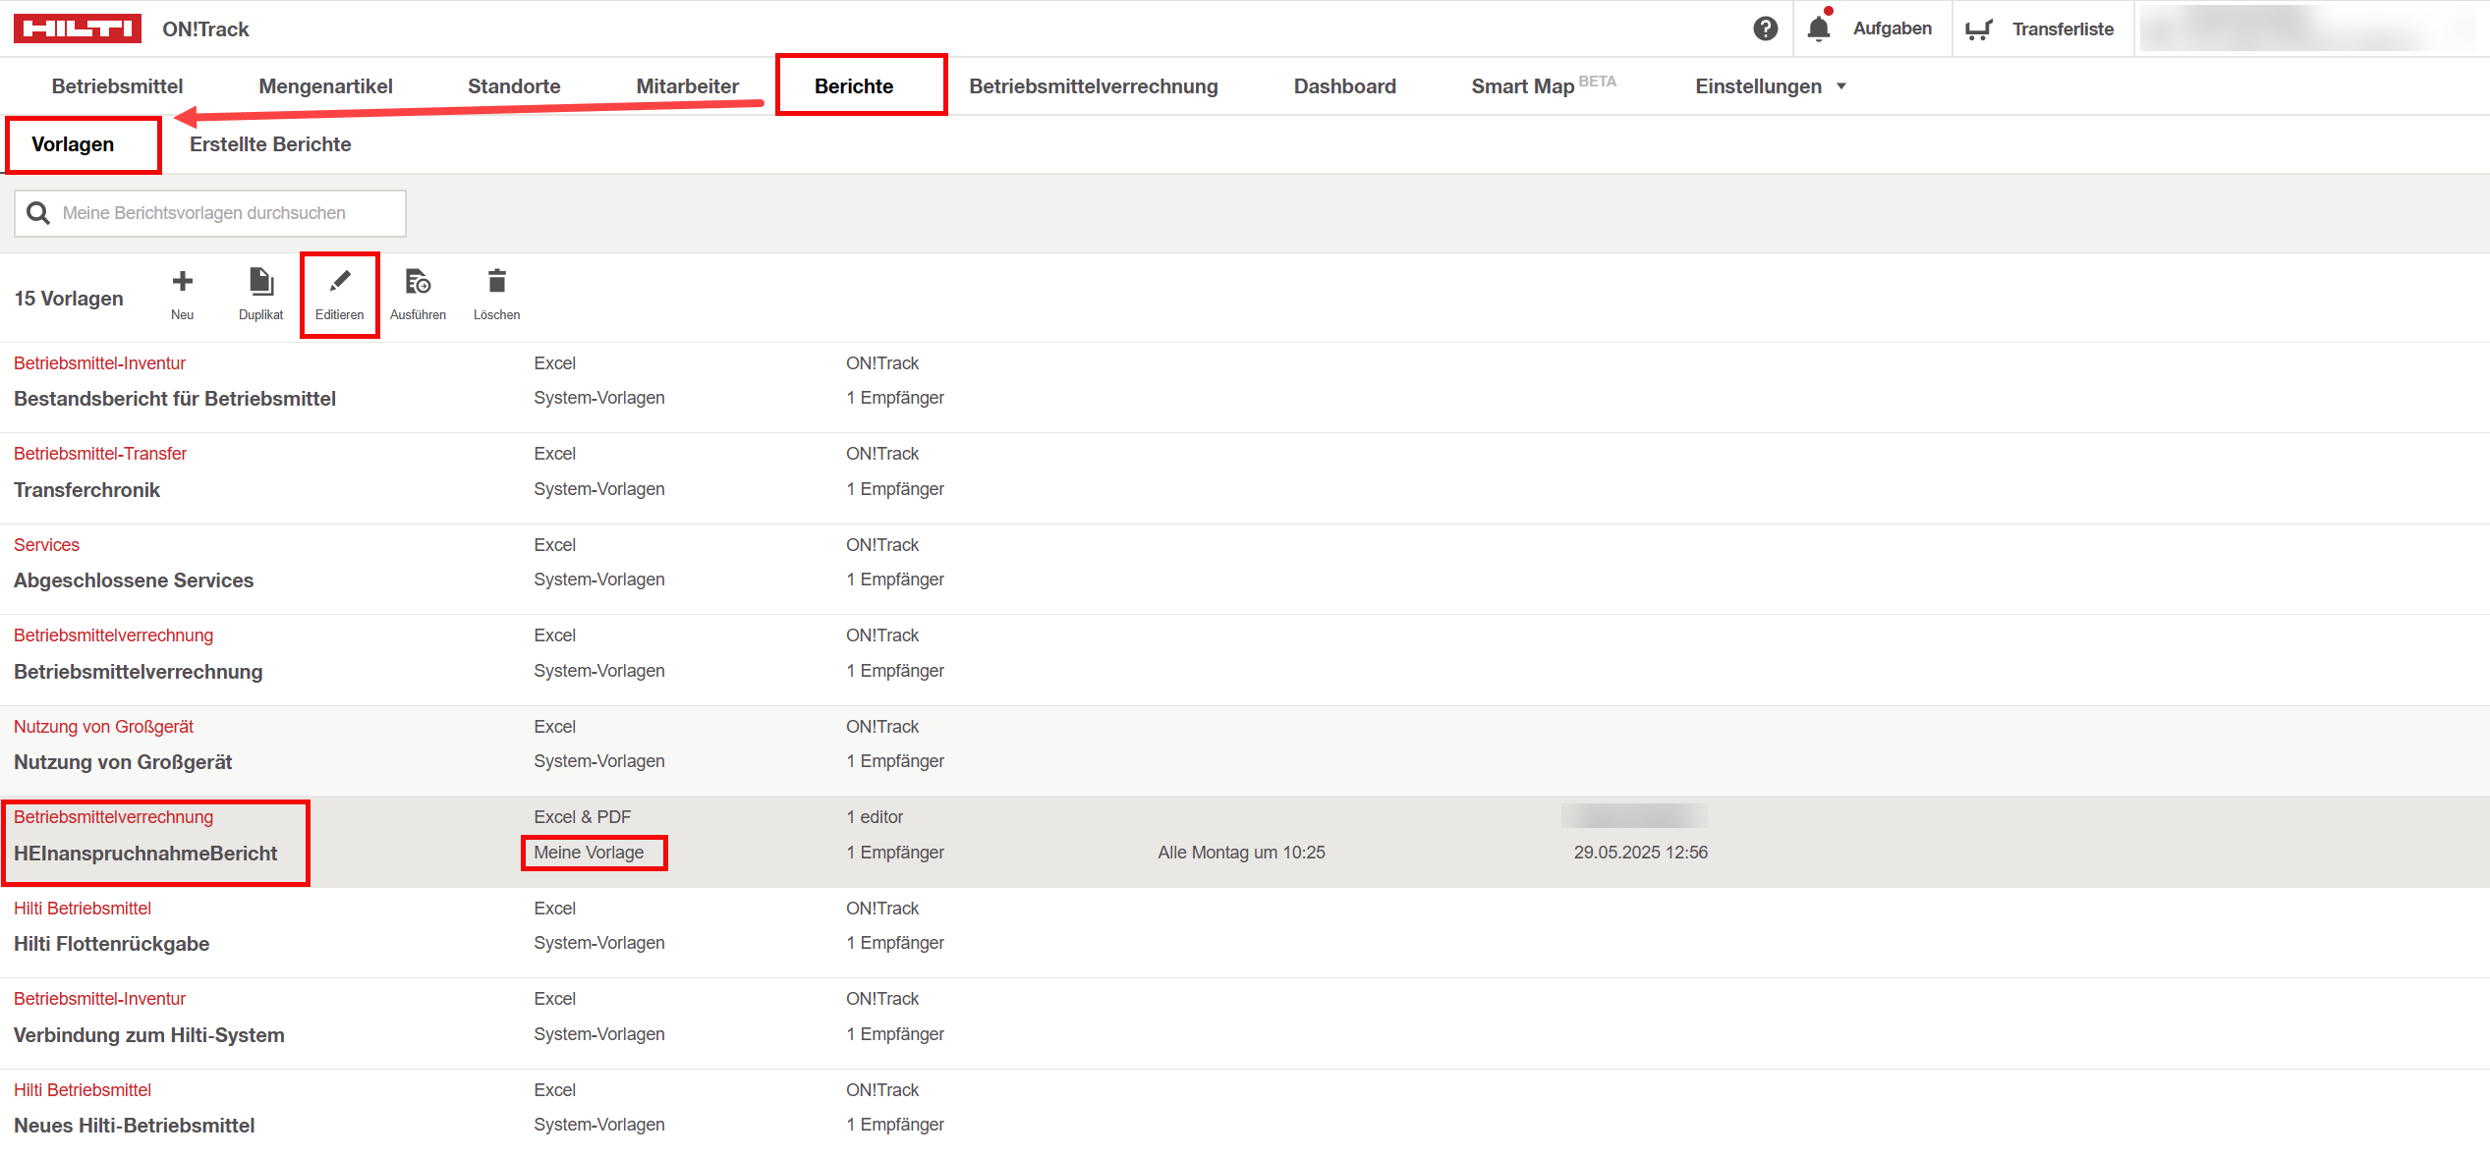Select Nutzung von Großgerät template title
The width and height of the screenshot is (2490, 1159).
[123, 762]
